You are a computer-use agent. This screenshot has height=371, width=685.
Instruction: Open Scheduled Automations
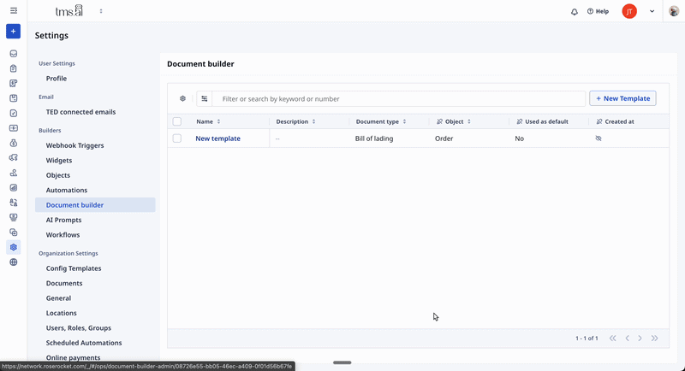click(x=84, y=343)
